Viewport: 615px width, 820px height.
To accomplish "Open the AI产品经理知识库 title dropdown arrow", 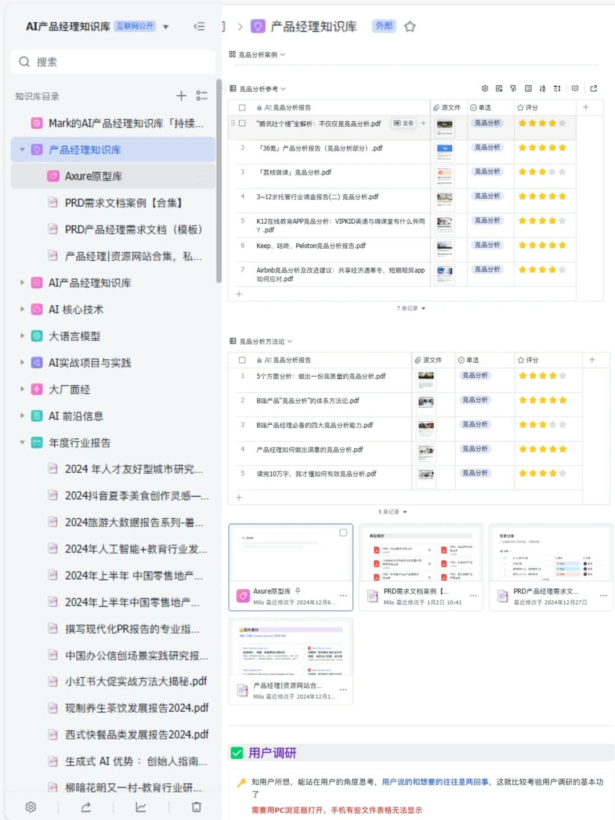I will tap(165, 26).
